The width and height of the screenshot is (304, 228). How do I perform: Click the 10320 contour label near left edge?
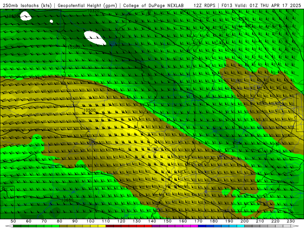point(13,16)
